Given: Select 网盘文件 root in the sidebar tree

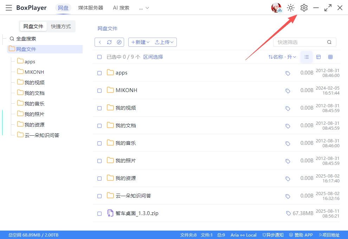Looking at the screenshot, I should pos(45,49).
